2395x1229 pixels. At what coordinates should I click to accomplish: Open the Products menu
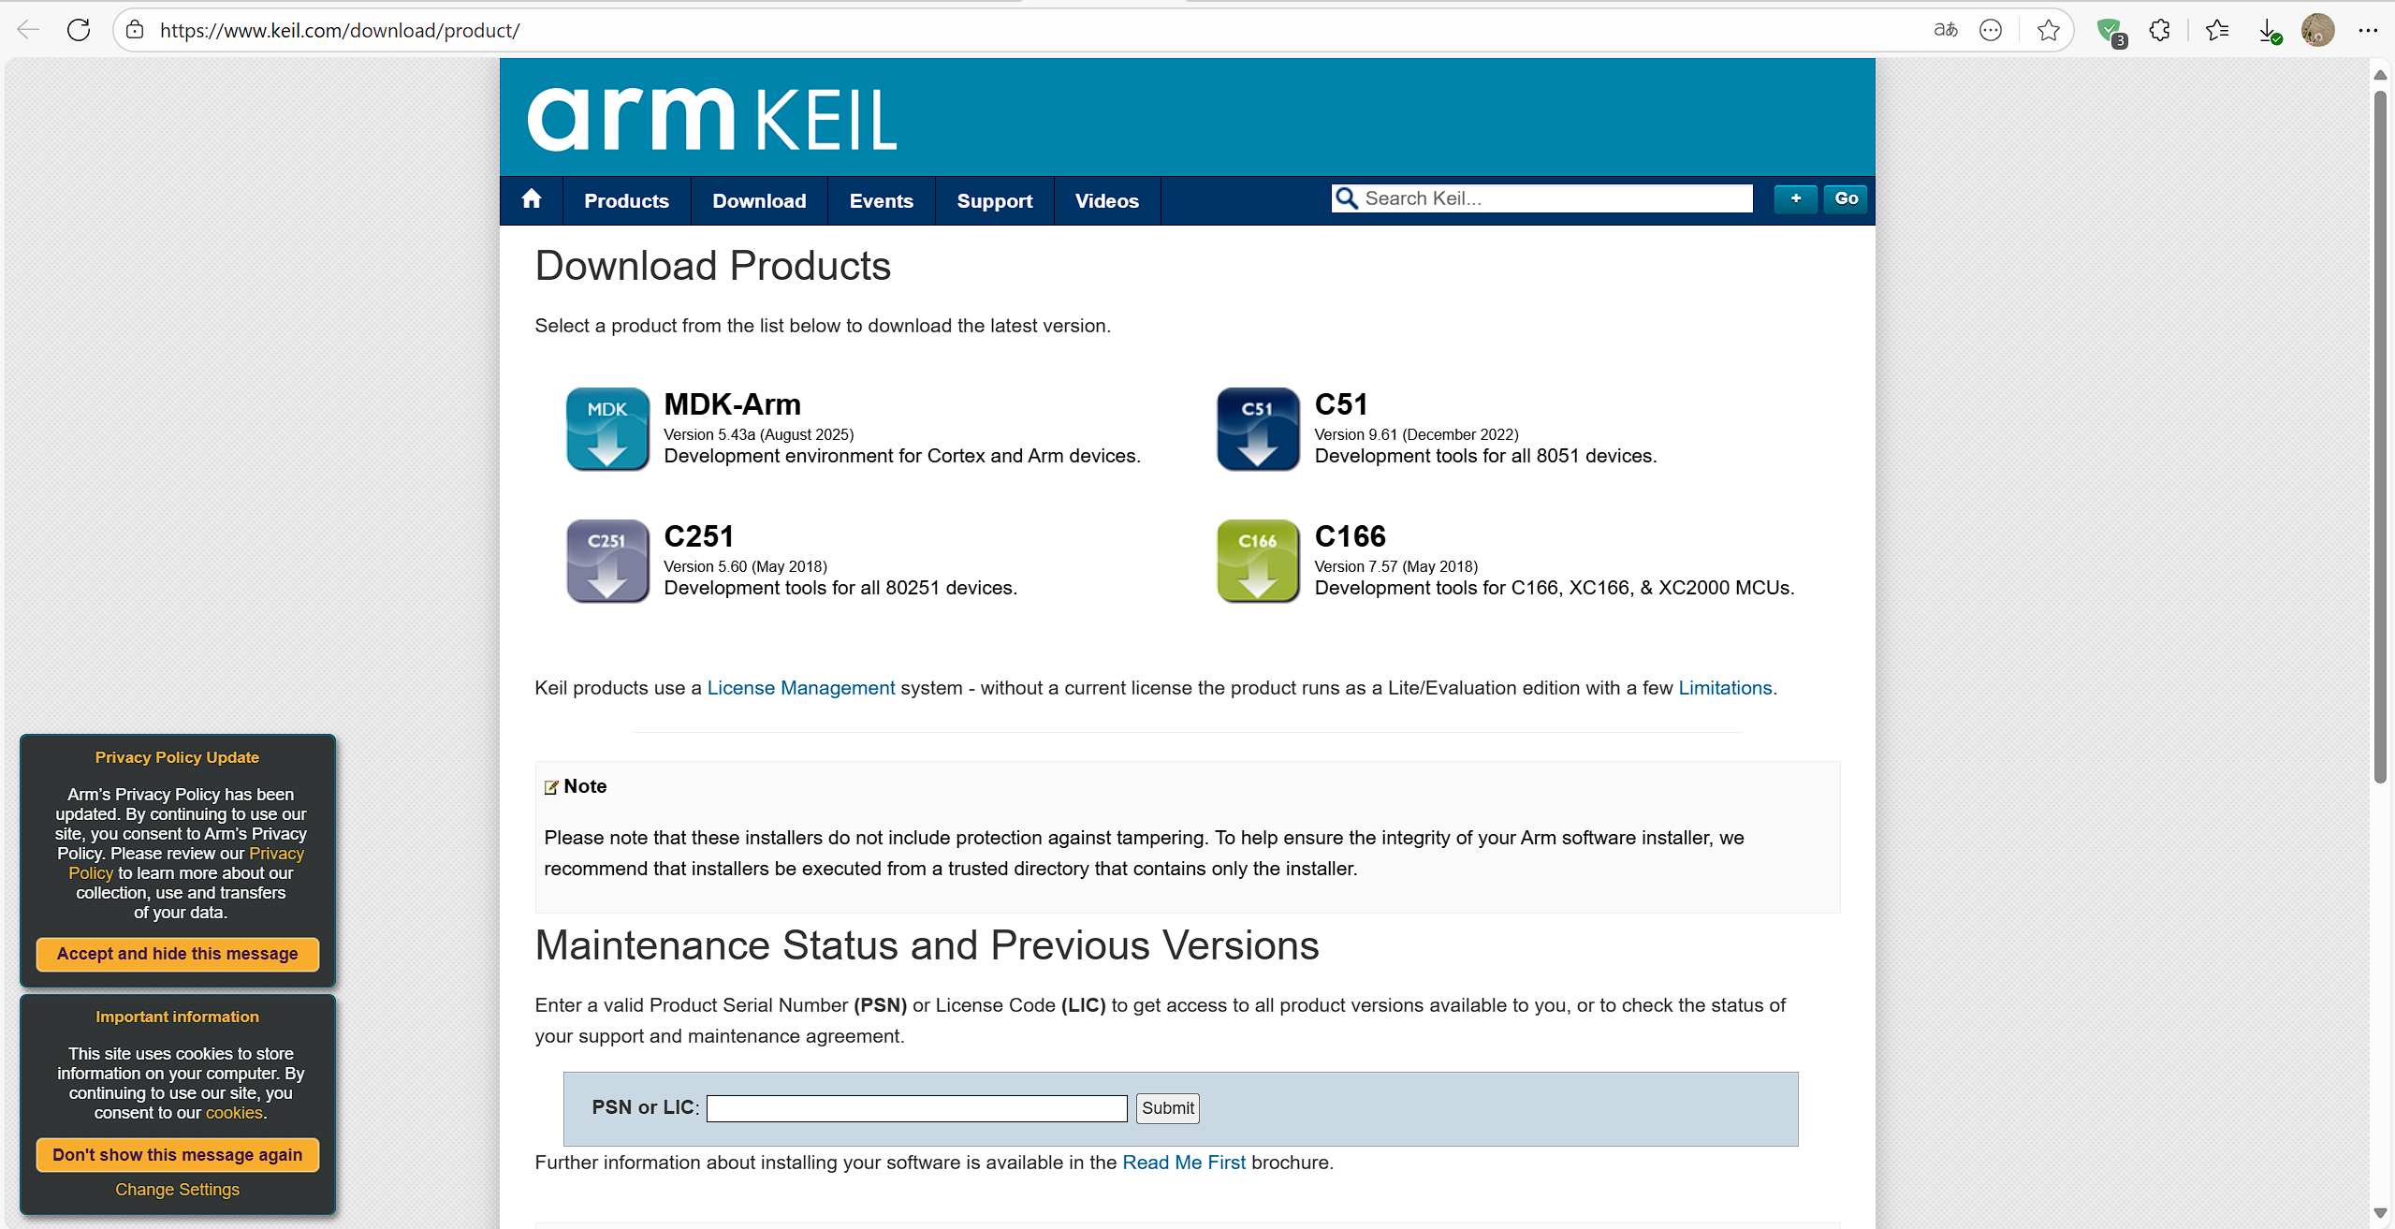[626, 200]
